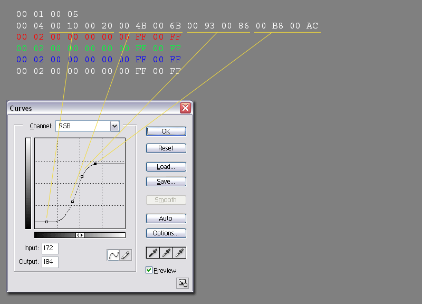Close the Curves dialog with the red X
Viewport: 422px width, 304px height.
185,108
